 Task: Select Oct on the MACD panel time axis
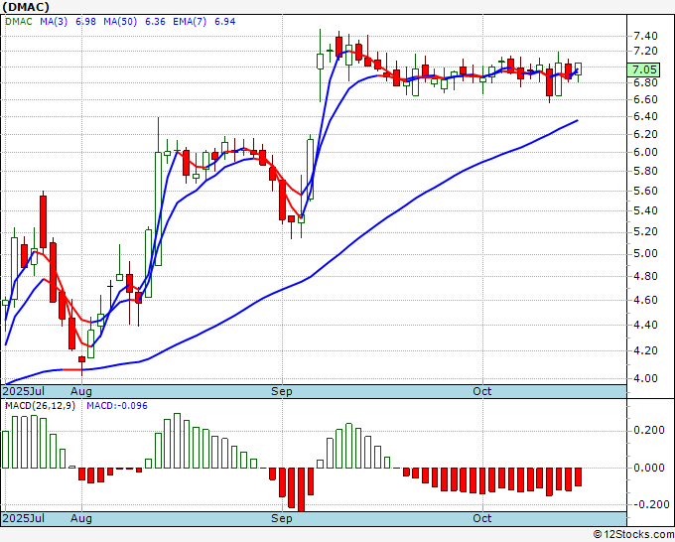click(x=482, y=518)
